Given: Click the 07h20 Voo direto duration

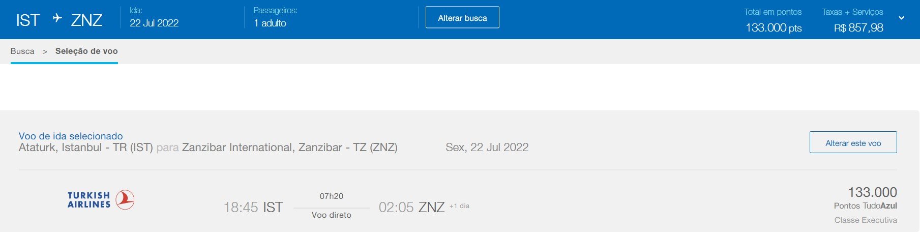Looking at the screenshot, I should (x=332, y=206).
